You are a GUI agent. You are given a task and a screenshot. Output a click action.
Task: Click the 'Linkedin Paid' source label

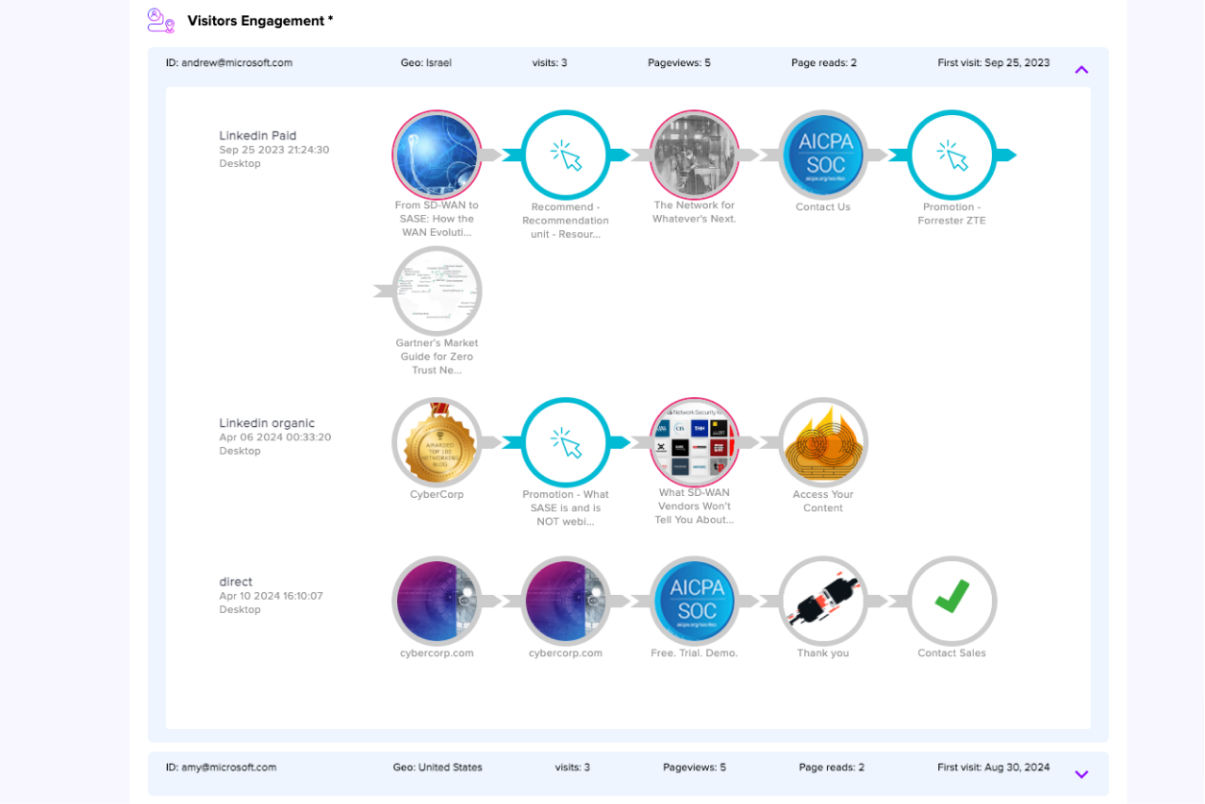point(258,136)
